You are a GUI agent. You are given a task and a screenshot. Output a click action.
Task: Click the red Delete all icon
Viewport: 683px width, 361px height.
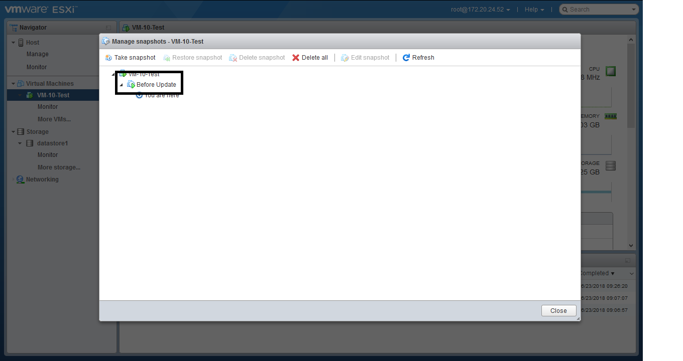(296, 58)
